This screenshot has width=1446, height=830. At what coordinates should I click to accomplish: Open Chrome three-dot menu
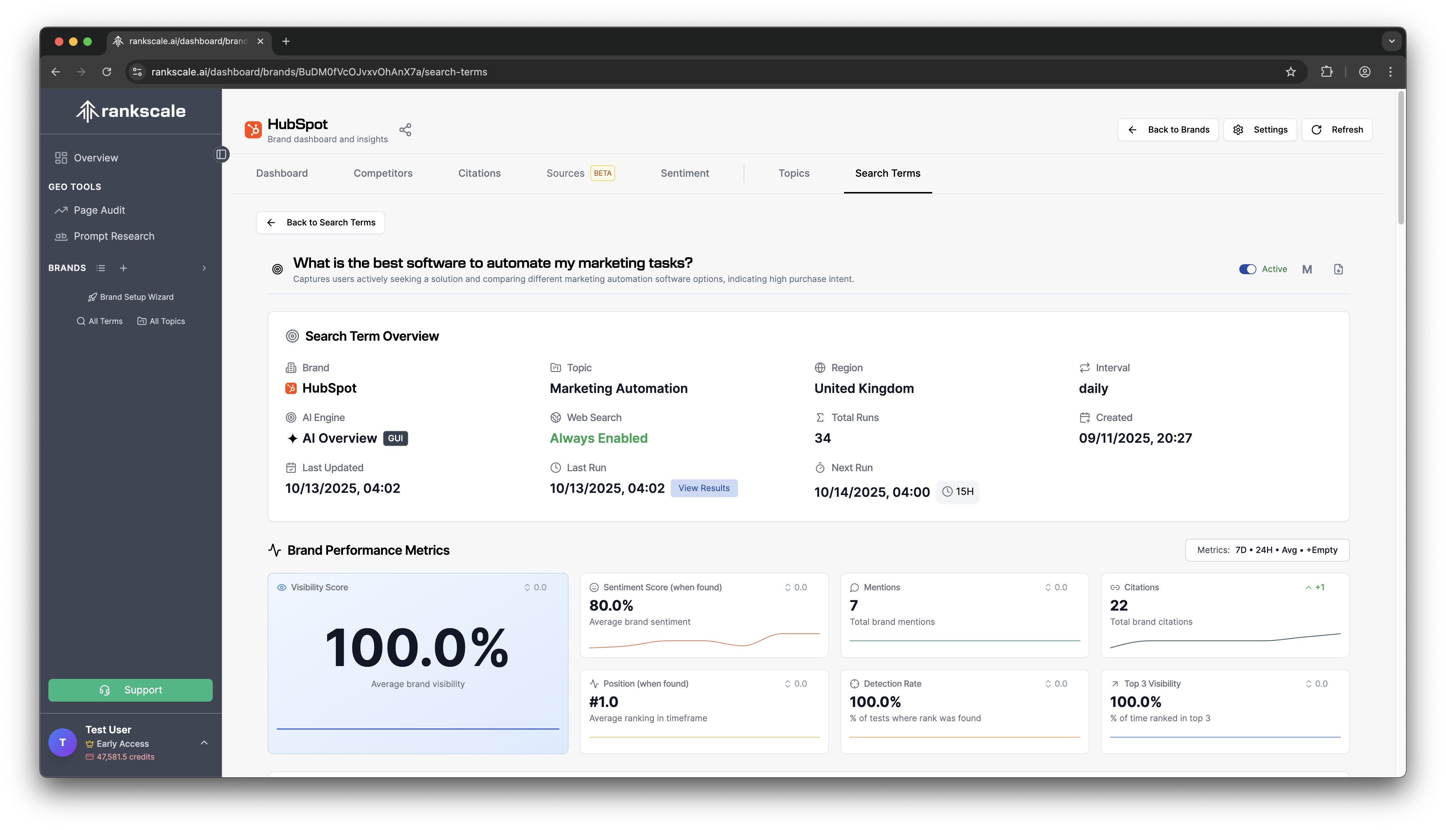1390,72
